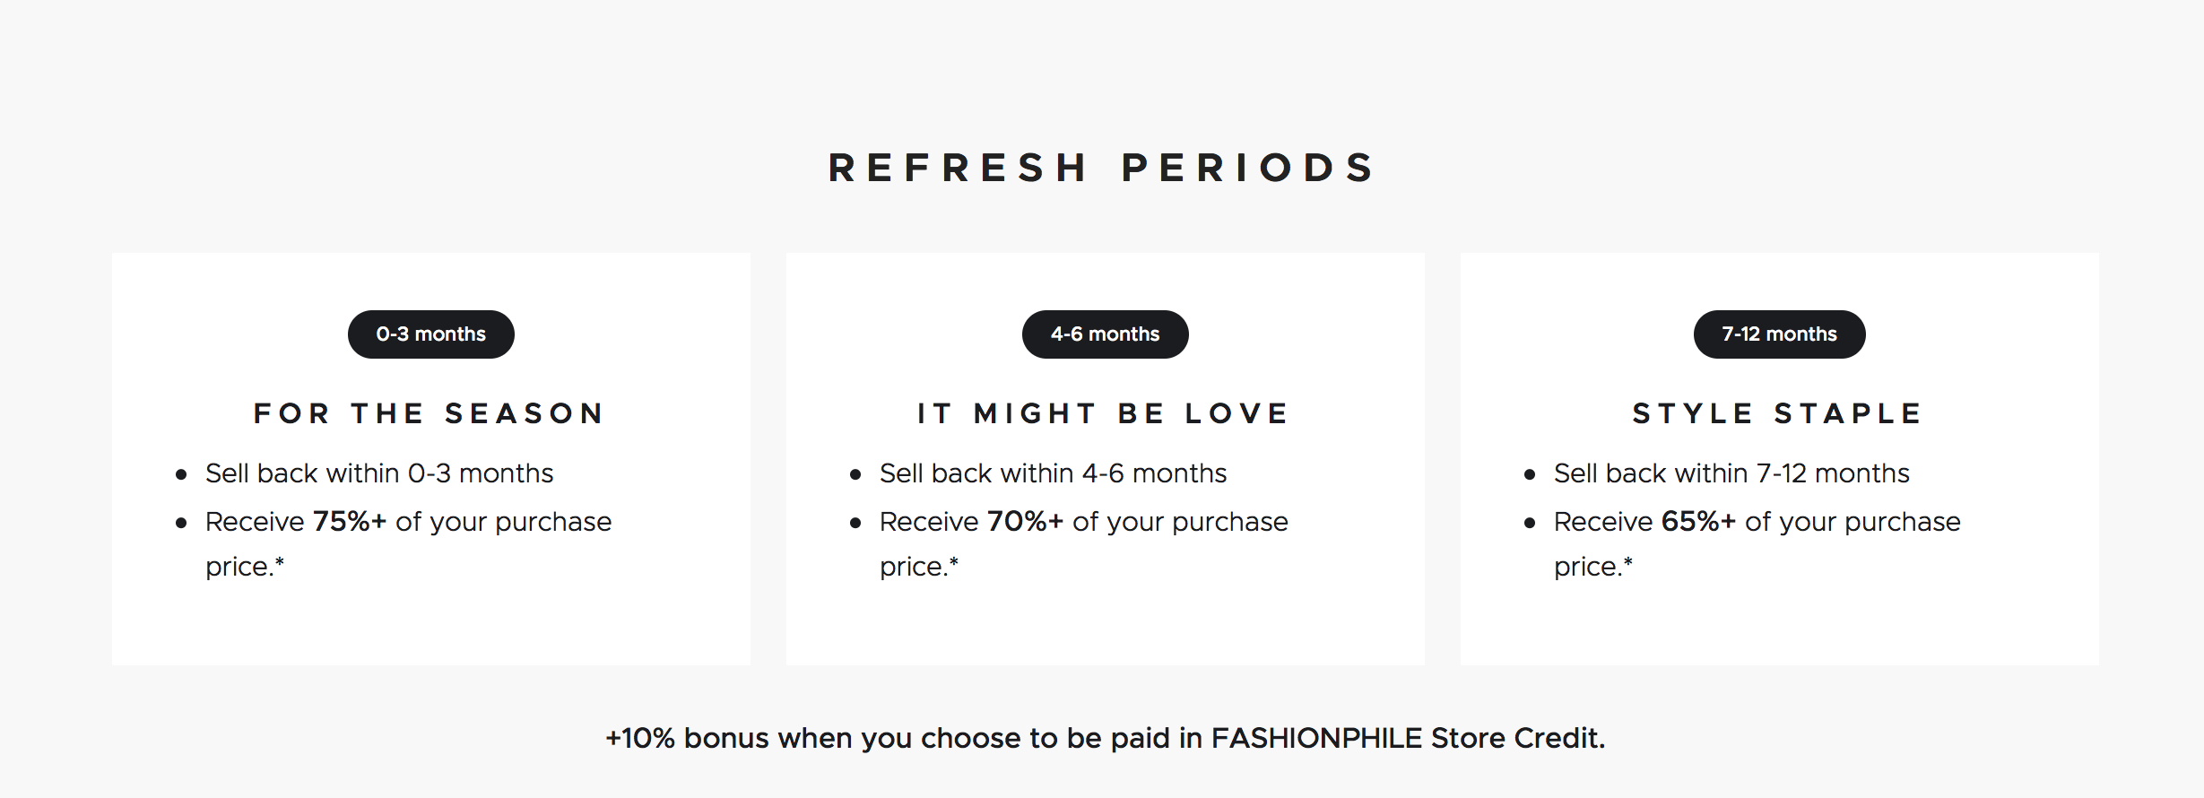Click the FOR THE SEASON title
Viewport: 2204px width, 798px height.
click(430, 413)
